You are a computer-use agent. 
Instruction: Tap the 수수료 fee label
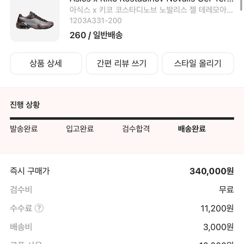[x=21, y=208]
